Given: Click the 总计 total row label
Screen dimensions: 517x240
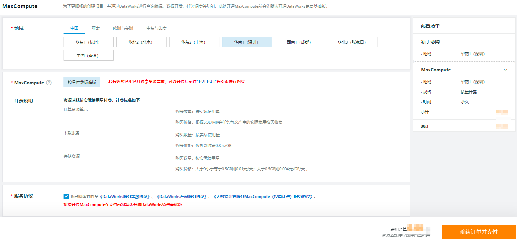Looking at the screenshot, I should pyautogui.click(x=425, y=127).
